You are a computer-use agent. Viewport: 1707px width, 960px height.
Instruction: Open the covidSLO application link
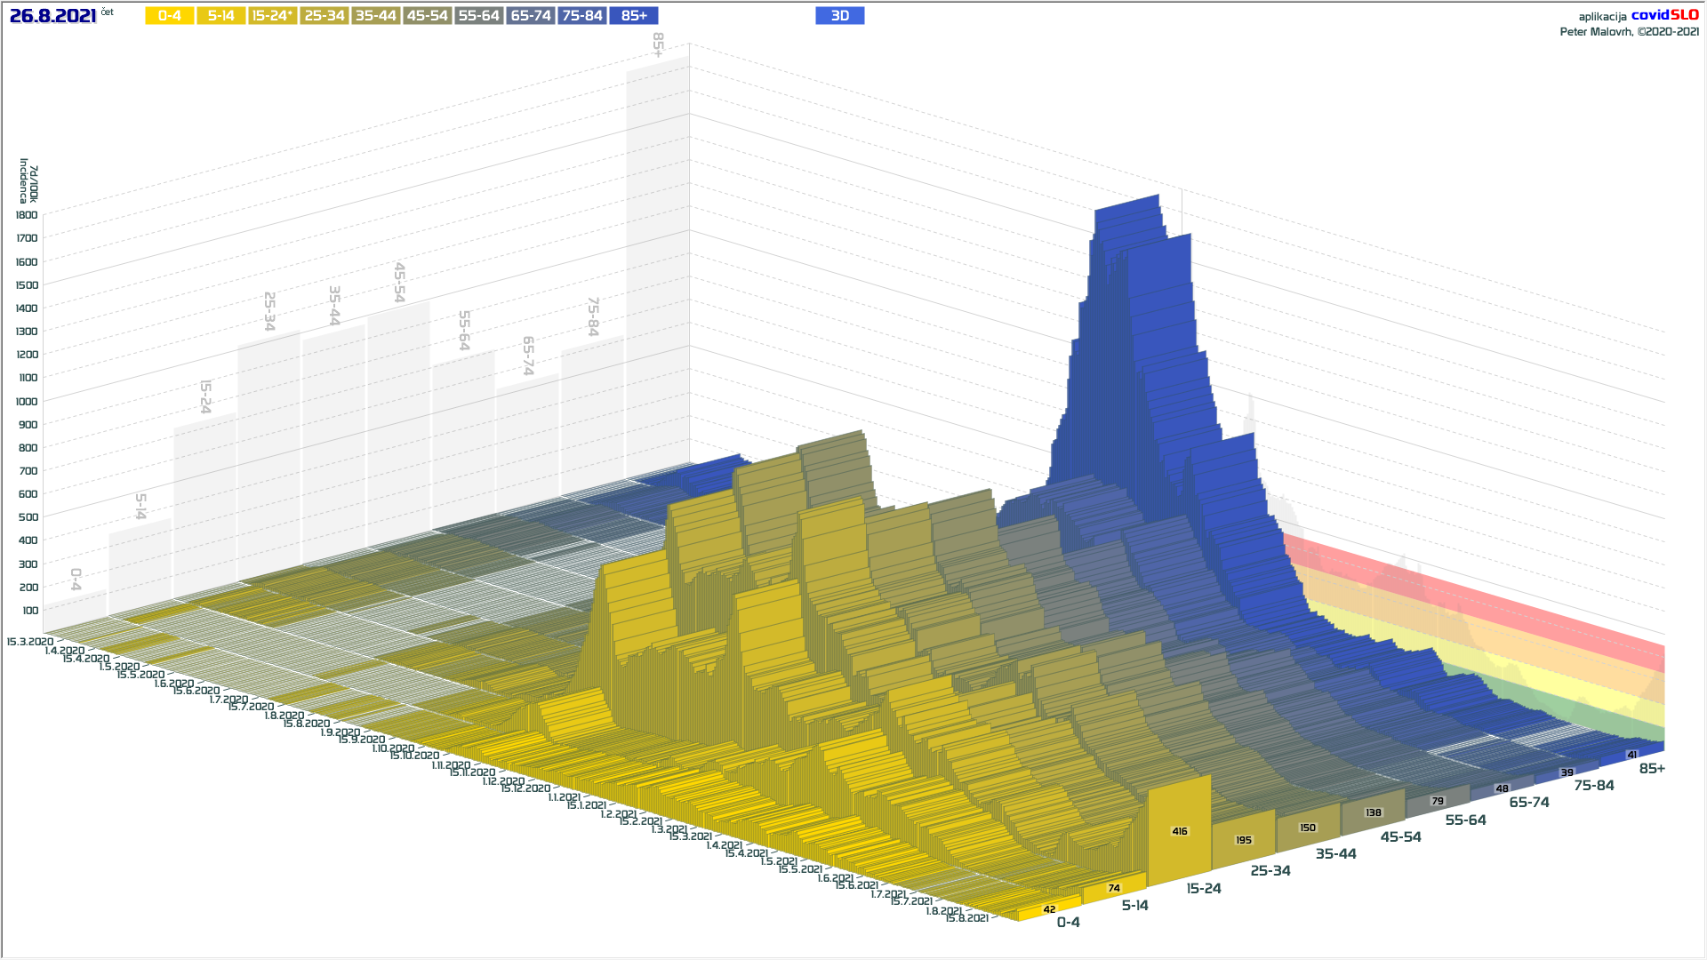(1664, 15)
